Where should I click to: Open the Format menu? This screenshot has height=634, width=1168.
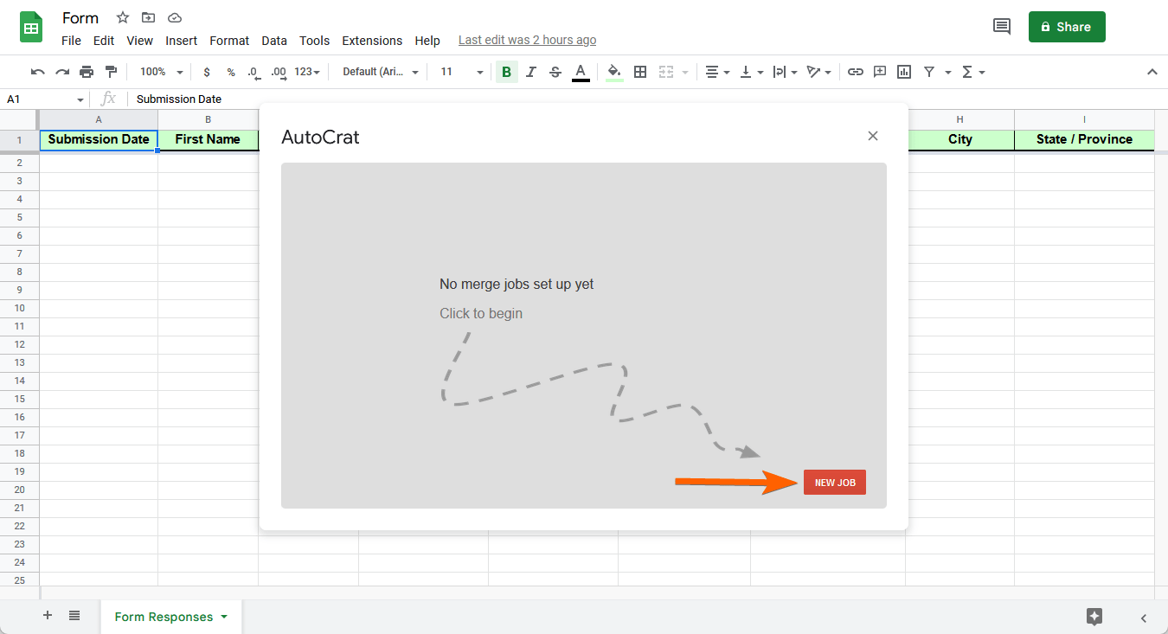[229, 41]
